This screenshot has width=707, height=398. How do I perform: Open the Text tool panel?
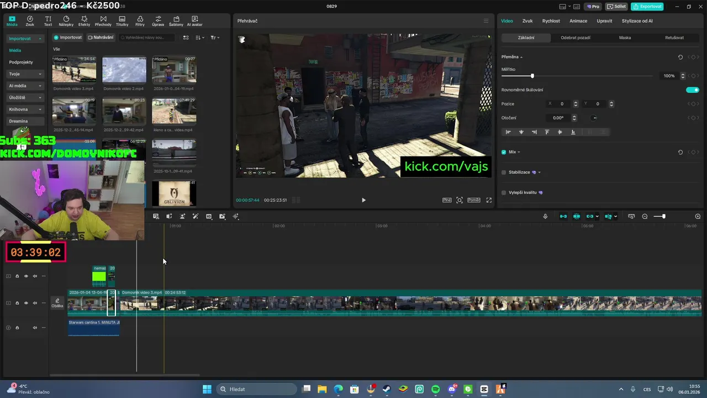(48, 21)
